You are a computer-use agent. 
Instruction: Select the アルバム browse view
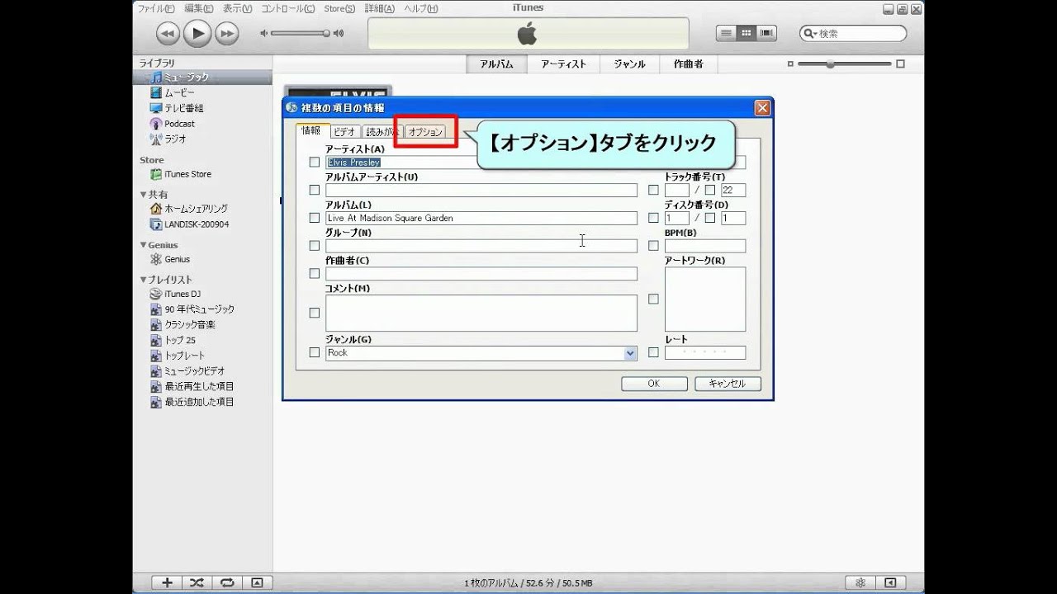click(496, 64)
